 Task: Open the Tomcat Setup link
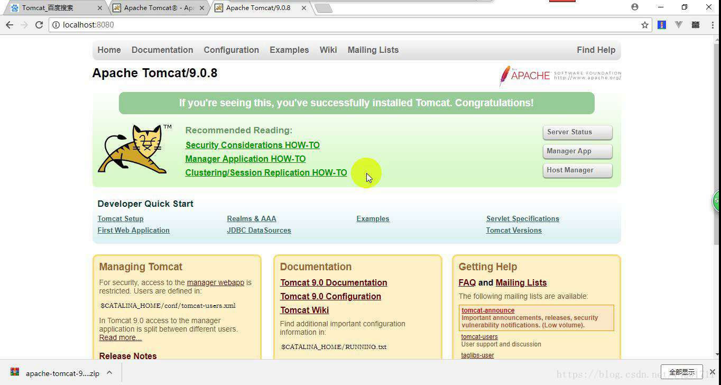point(121,218)
